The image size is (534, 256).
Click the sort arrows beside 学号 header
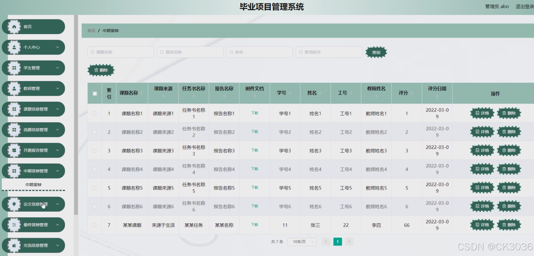[x=289, y=93]
